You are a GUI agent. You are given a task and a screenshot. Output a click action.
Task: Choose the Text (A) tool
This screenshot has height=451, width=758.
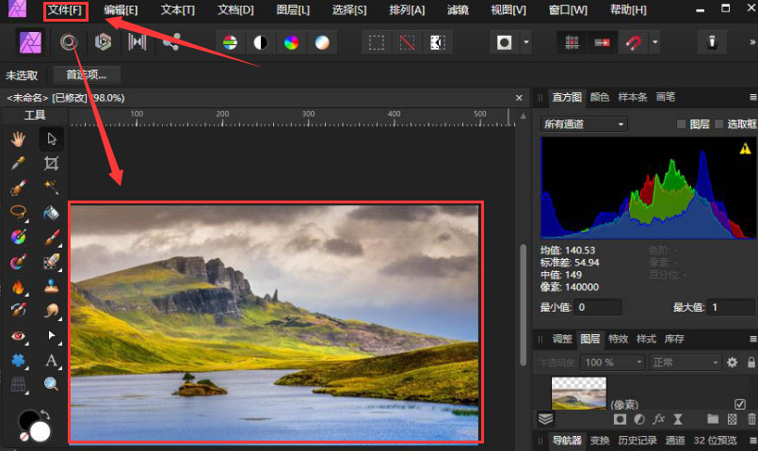pos(51,360)
